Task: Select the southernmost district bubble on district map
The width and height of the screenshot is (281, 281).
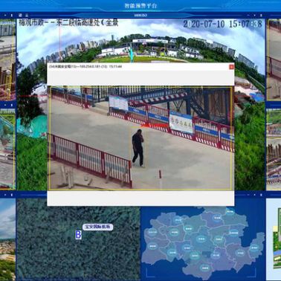Action: click(205, 268)
